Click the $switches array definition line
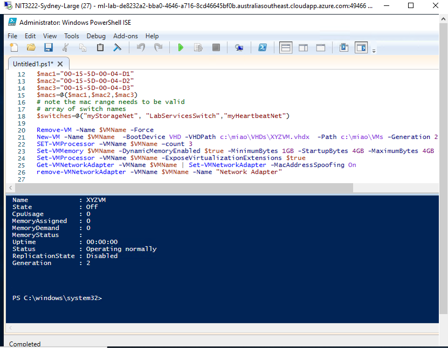This screenshot has width=448, height=348. pos(163,116)
